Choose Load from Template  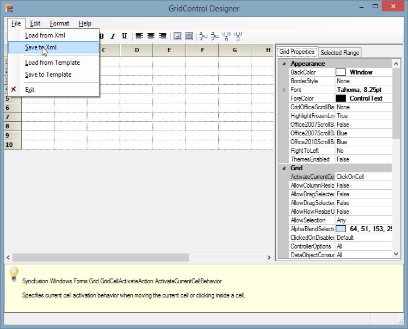coord(53,63)
